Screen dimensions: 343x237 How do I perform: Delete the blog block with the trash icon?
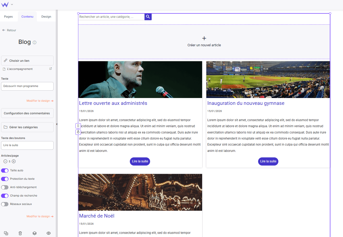pos(20,233)
